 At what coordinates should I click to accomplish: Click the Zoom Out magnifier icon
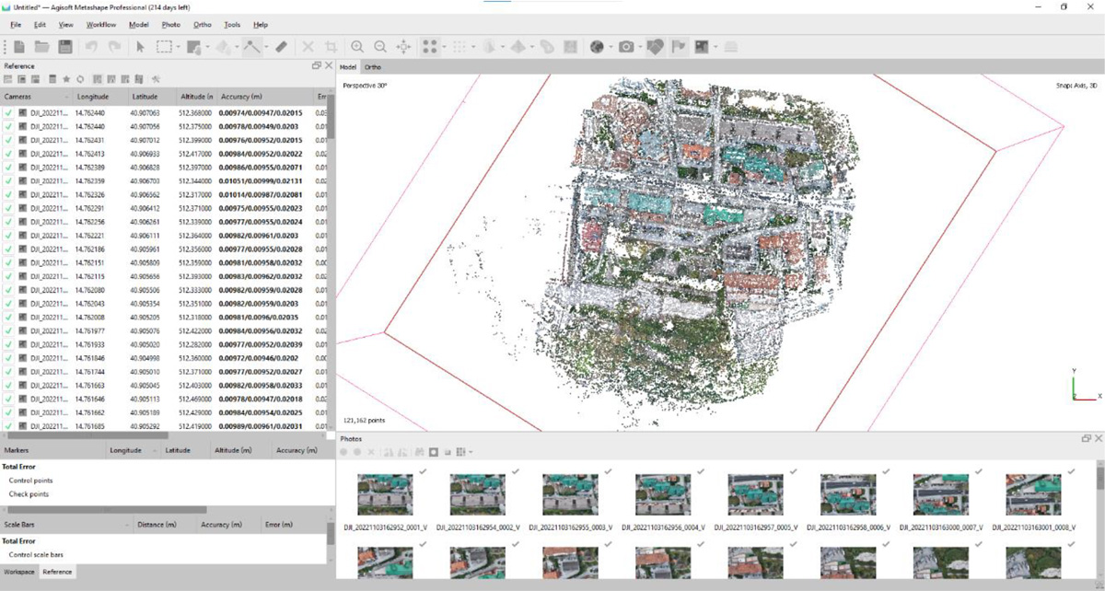(x=379, y=46)
